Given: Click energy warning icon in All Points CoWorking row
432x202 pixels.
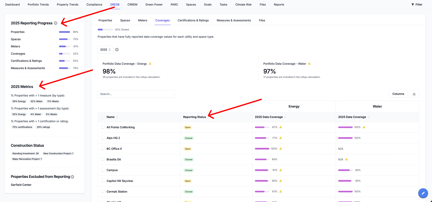Looking at the screenshot, I should pos(281,127).
